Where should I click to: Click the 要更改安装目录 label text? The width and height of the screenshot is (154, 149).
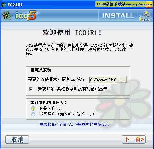point(56,79)
